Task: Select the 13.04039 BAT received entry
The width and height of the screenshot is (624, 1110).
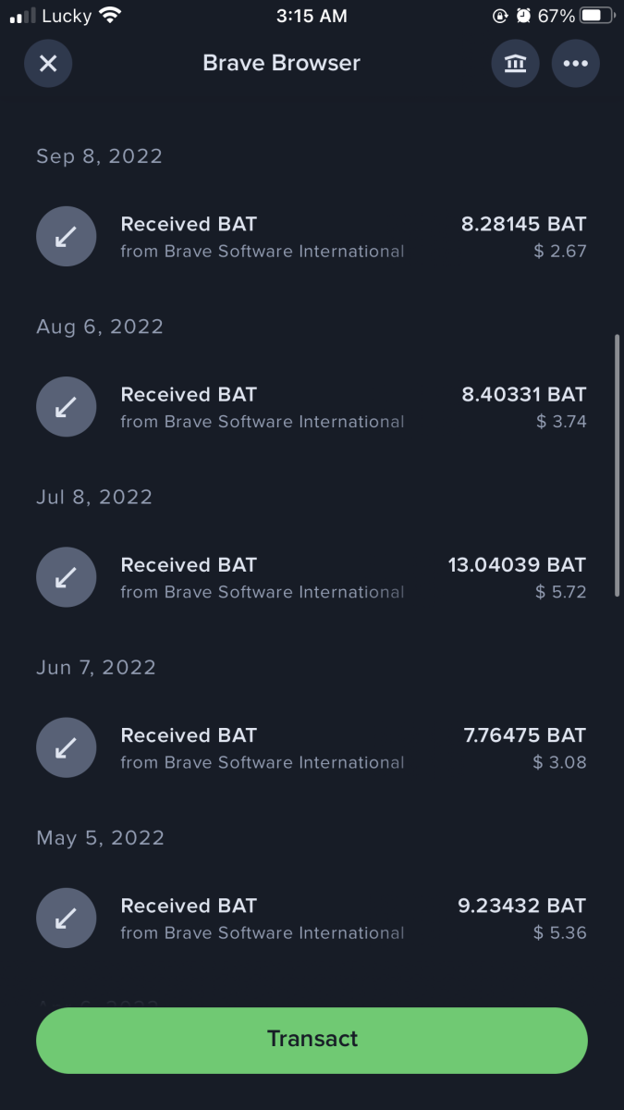Action: [x=523, y=564]
